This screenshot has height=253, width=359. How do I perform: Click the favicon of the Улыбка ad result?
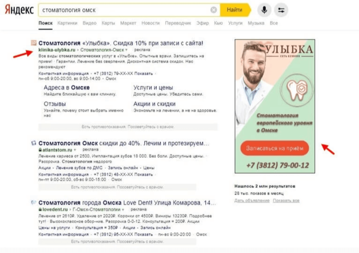(x=33, y=43)
